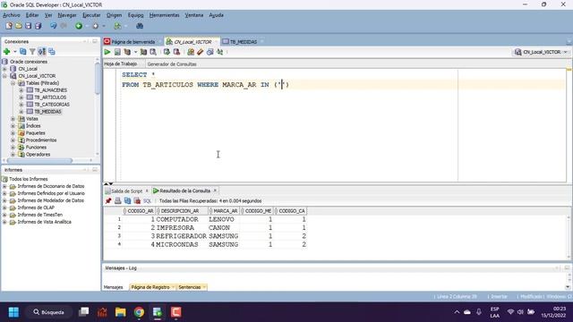Sort by the DESCRIPCION_AR column header
The width and height of the screenshot is (573, 322).
[181, 211]
